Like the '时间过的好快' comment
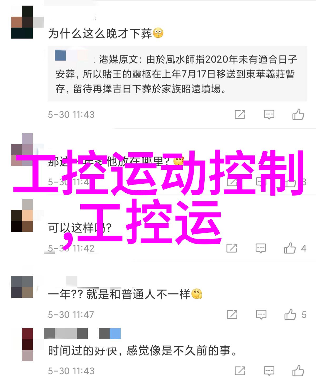This screenshot has height=383, width=316. click(298, 371)
